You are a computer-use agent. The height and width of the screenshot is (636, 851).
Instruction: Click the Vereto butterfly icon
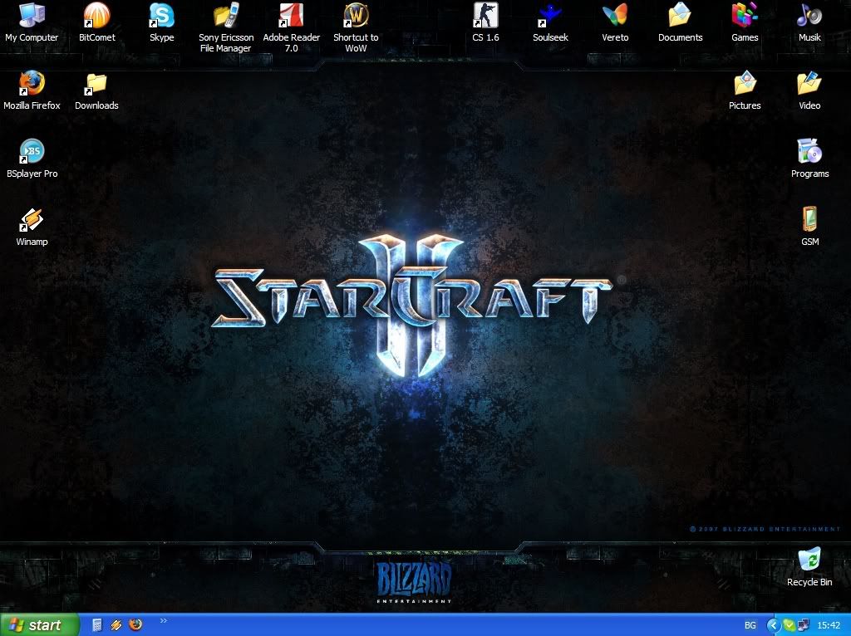(615, 15)
